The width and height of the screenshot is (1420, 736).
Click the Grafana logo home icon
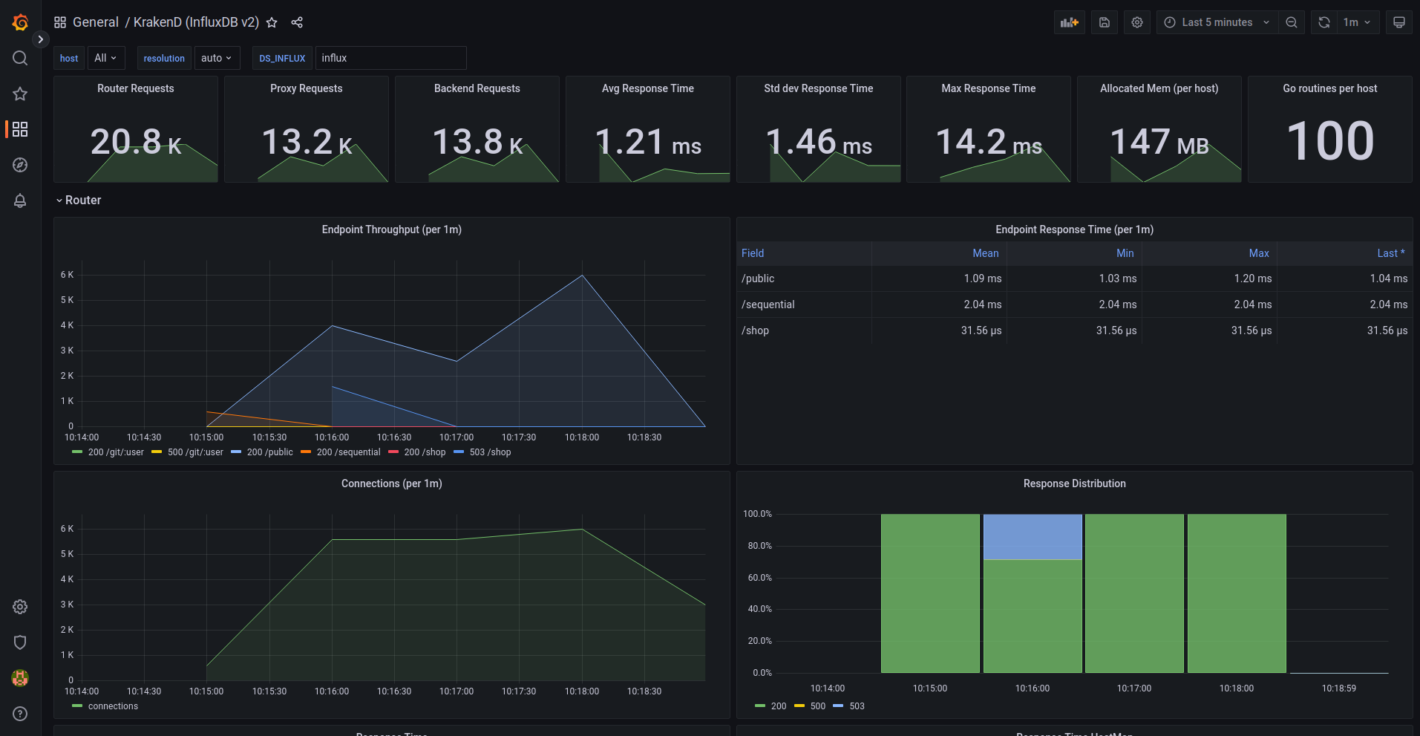coord(20,22)
